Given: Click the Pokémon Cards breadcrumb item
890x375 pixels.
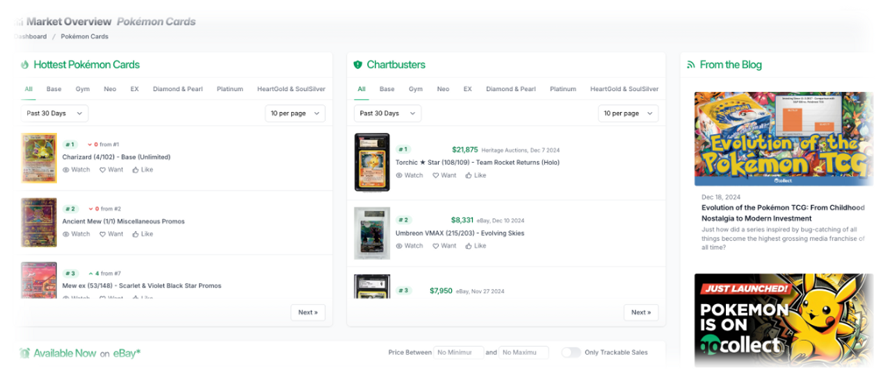Looking at the screenshot, I should point(85,36).
